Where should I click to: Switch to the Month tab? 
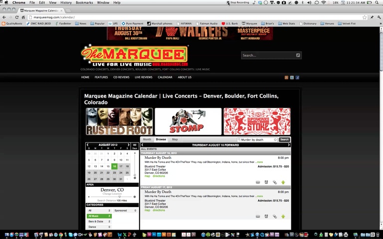tap(147, 139)
